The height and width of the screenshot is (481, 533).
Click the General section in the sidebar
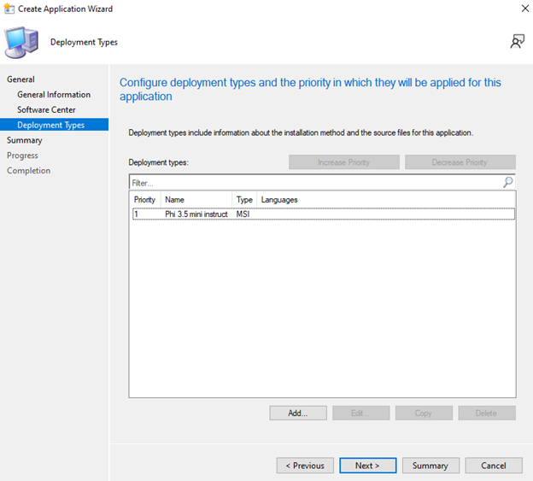pos(20,79)
